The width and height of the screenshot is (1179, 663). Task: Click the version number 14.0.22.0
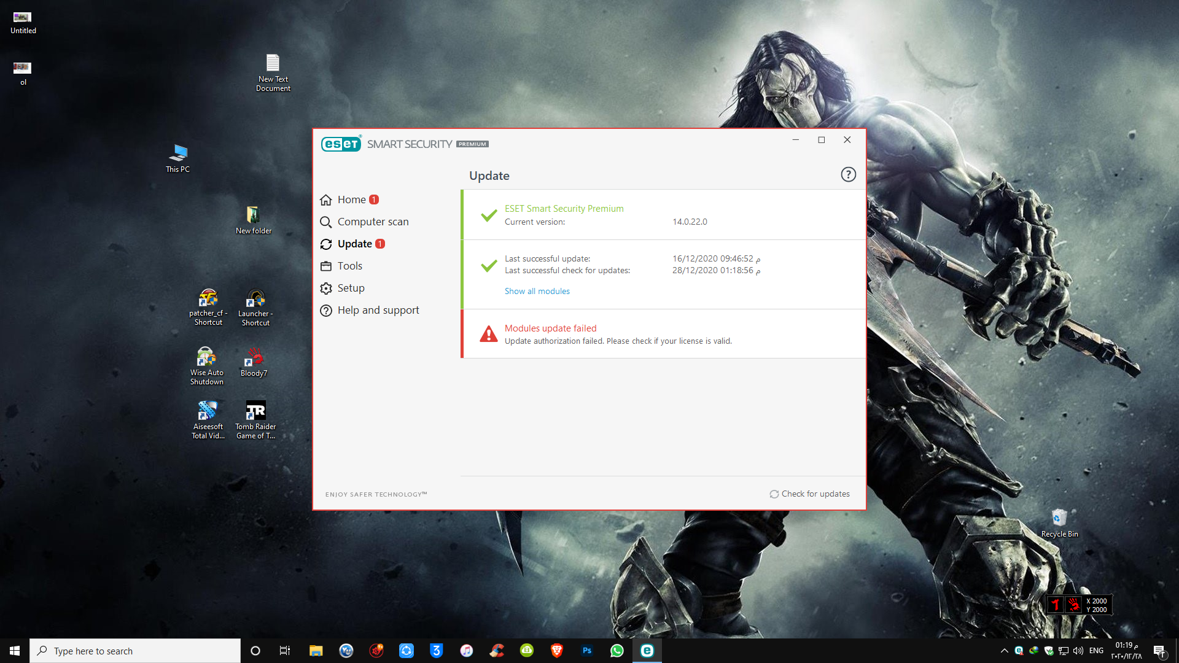point(690,222)
